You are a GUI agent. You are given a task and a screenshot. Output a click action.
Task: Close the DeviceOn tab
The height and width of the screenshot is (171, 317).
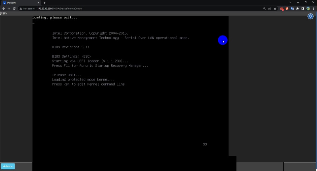(38, 3)
